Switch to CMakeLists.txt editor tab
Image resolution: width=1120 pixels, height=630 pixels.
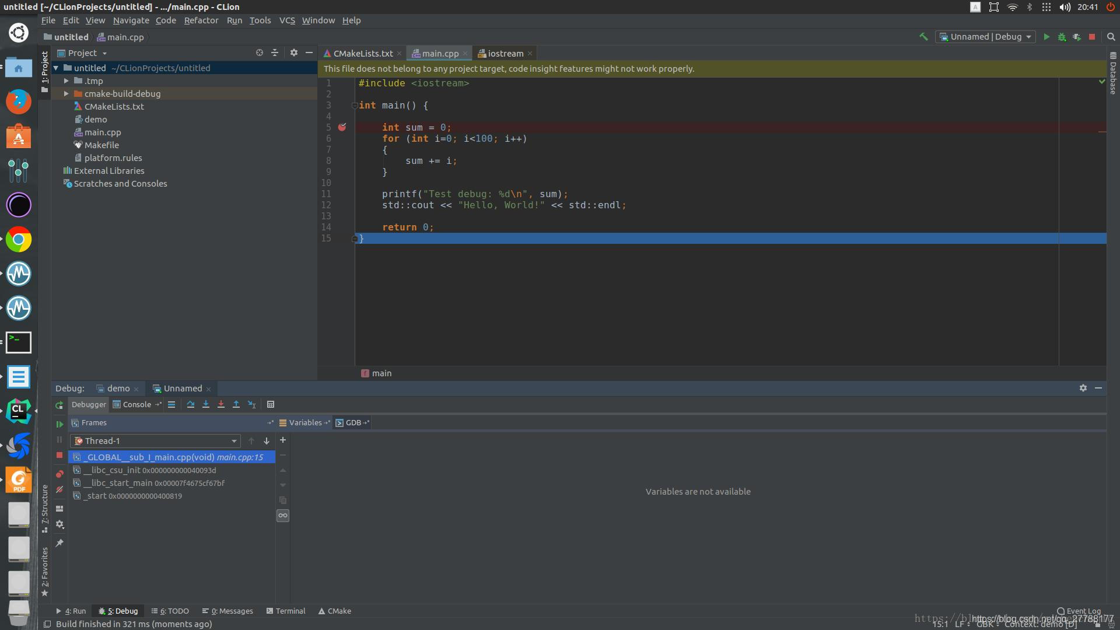click(x=362, y=54)
